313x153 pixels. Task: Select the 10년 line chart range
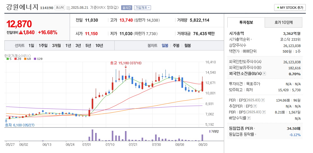(x=99, y=45)
